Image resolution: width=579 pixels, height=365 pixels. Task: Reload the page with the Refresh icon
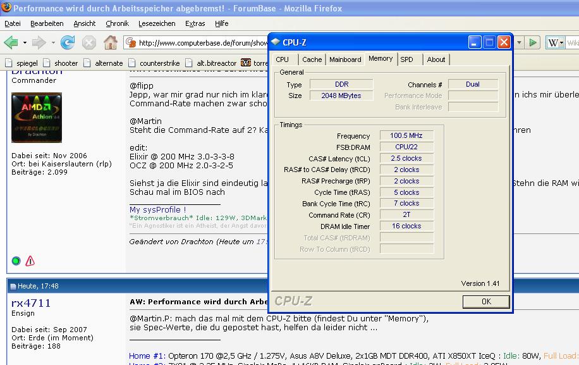68,43
